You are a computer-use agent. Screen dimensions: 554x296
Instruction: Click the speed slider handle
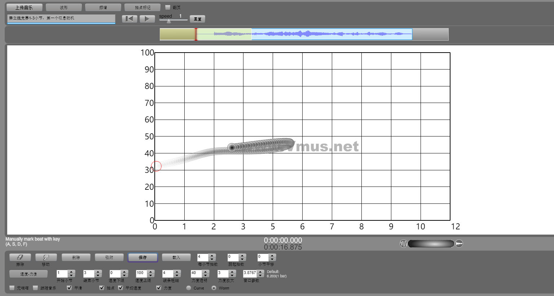168,21
